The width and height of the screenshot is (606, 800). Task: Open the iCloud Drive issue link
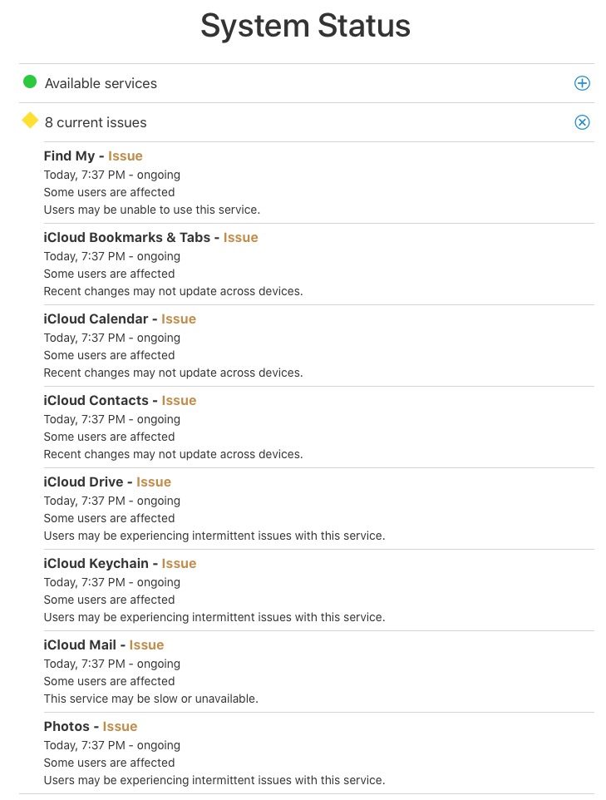(x=154, y=481)
